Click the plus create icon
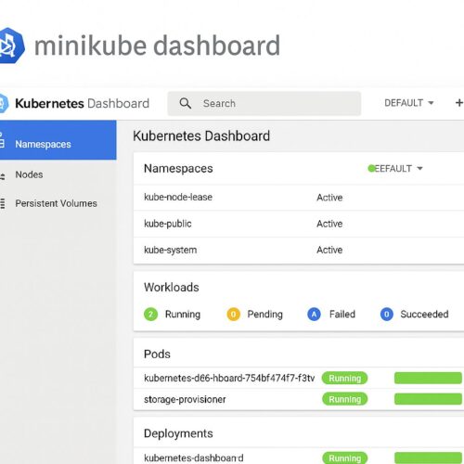This screenshot has height=464, width=464. tap(459, 103)
